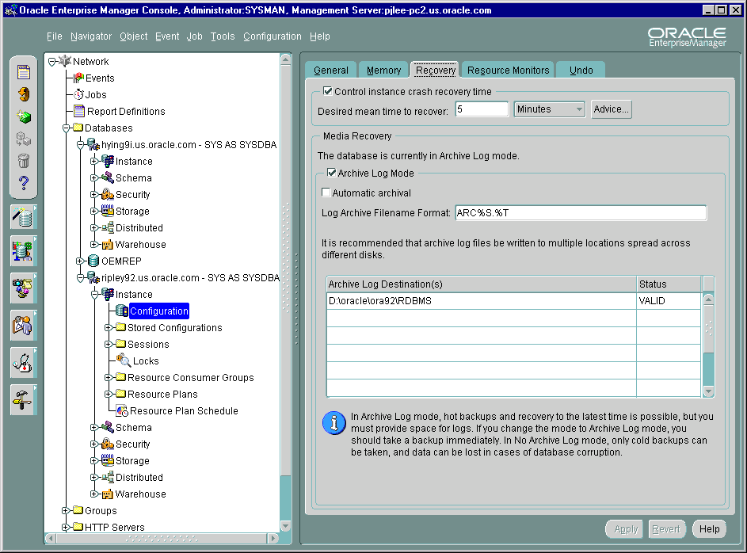Click the Log Archive Filename Format field
This screenshot has width=747, height=553.
tap(580, 213)
